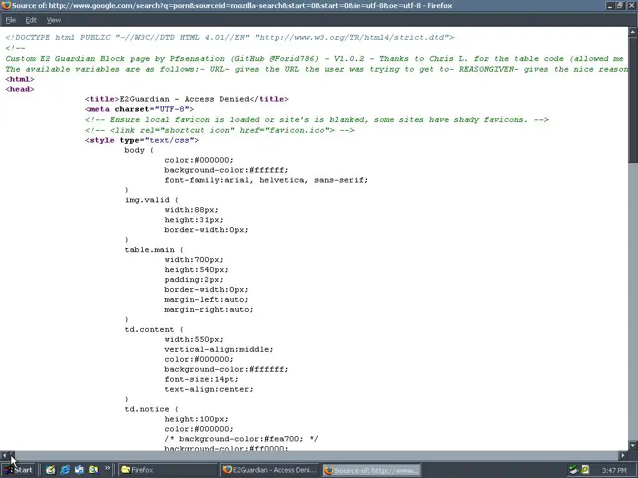This screenshot has height=478, width=638.
Task: Click vertical scrollbar down arrow
Action: (633, 445)
